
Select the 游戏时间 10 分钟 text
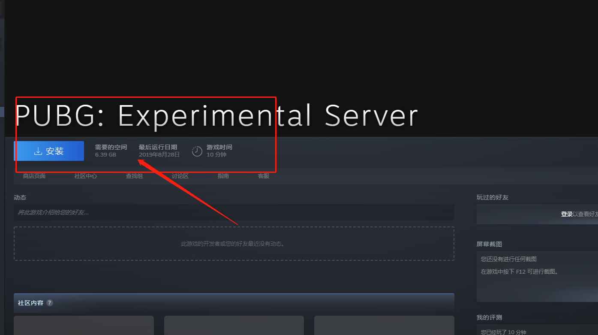pos(219,151)
